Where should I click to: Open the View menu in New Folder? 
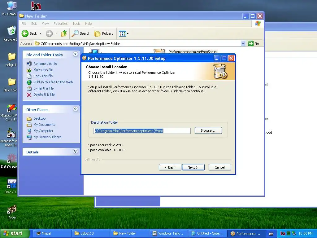45,24
